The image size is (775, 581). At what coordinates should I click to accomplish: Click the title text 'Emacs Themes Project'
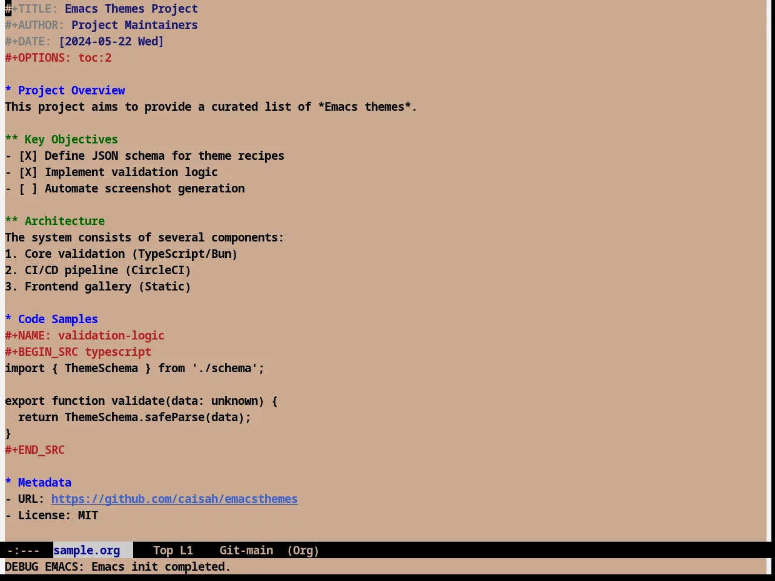point(131,9)
